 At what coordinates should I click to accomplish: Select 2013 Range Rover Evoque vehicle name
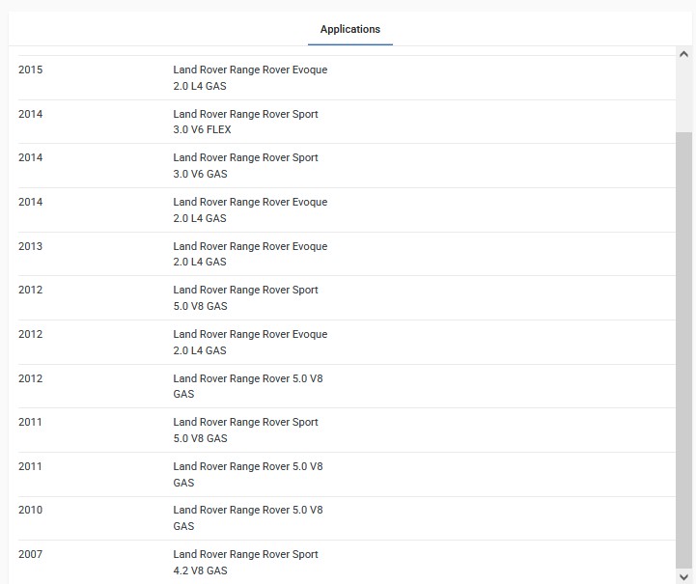click(250, 246)
